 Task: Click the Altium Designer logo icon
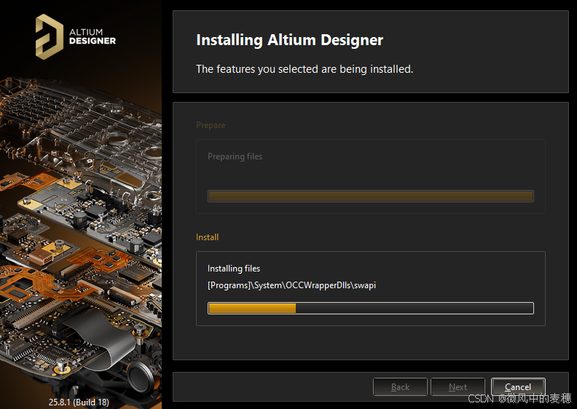pos(50,36)
